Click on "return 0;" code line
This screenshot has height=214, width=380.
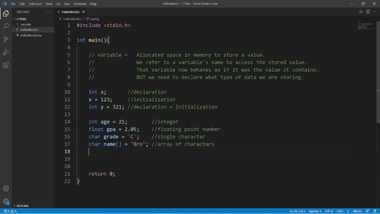[102, 174]
